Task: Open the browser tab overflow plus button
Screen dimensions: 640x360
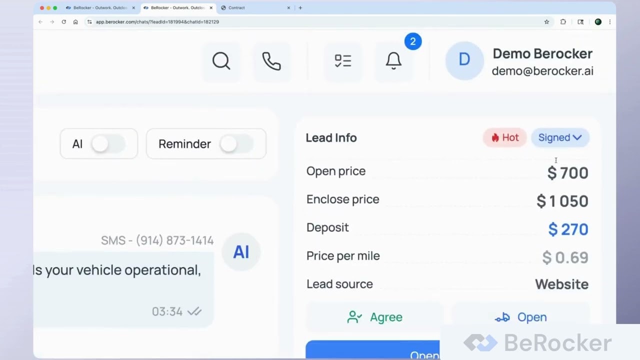Action: (x=300, y=7)
